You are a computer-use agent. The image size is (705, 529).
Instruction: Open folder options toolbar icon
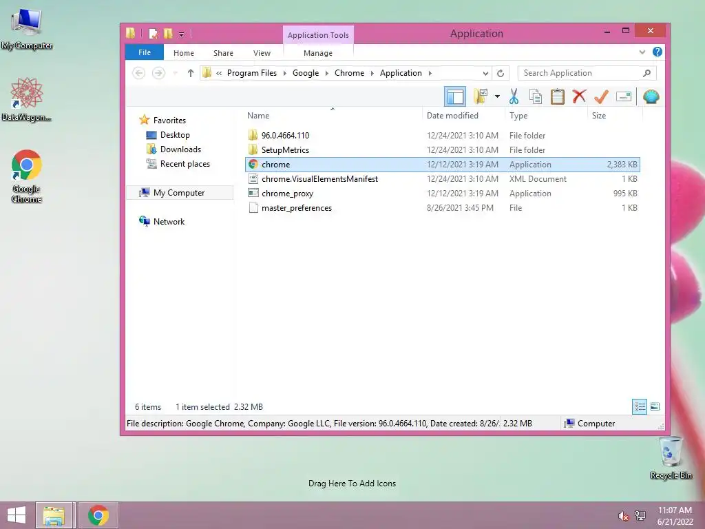tap(481, 96)
